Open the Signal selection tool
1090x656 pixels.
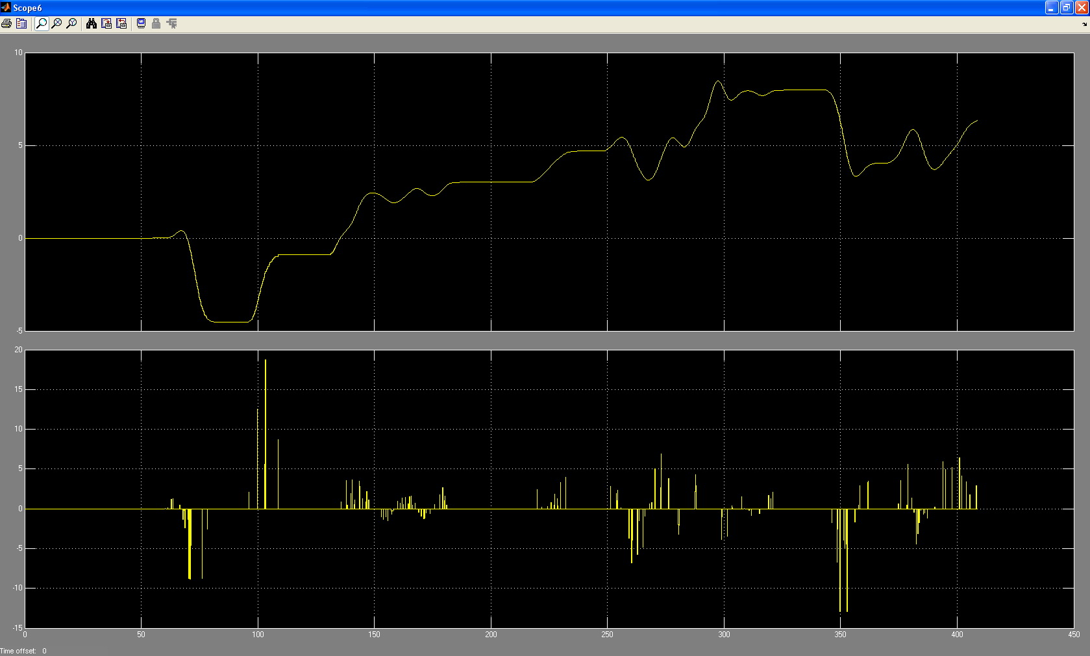171,24
